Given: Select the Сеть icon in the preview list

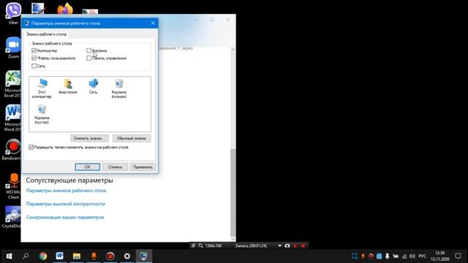Looking at the screenshot, I should pos(94,86).
